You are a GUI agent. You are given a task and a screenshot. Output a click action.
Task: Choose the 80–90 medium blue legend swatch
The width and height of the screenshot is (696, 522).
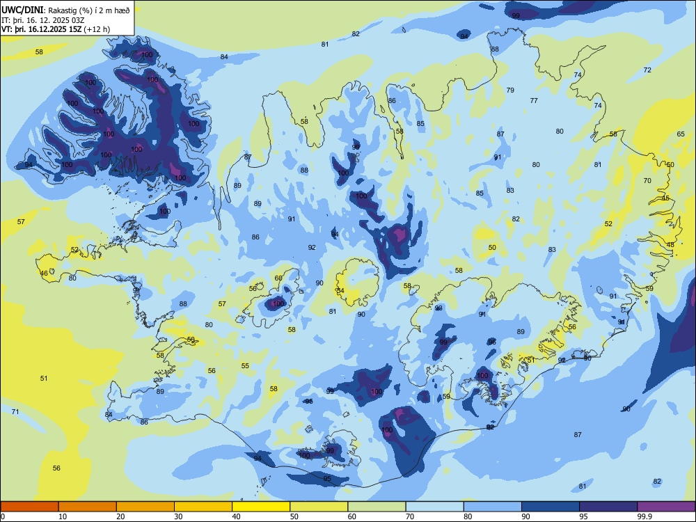tap(493, 507)
